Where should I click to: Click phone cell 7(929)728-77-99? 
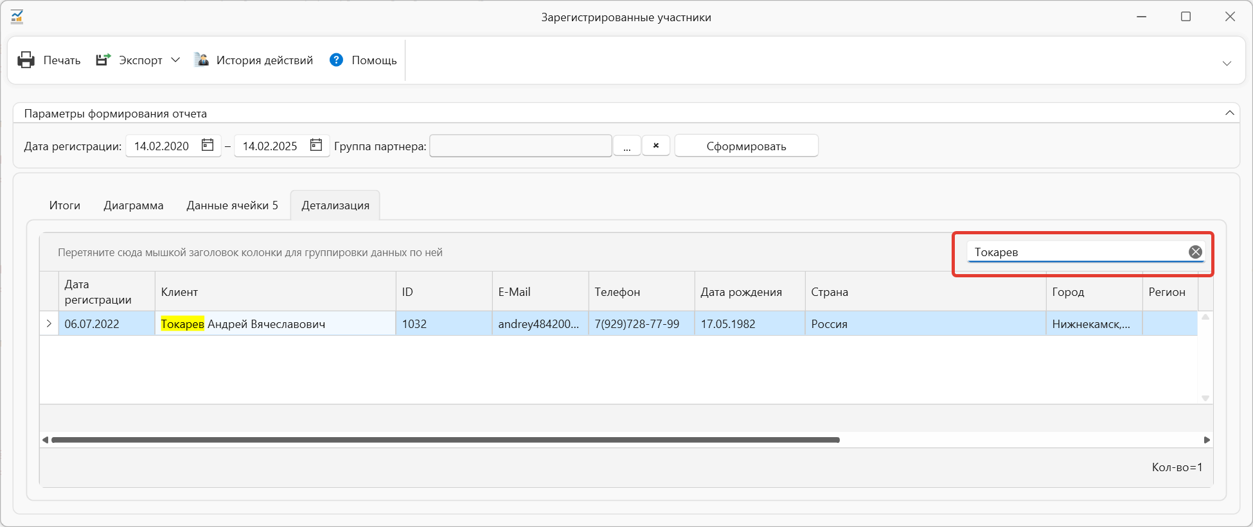[x=641, y=324]
